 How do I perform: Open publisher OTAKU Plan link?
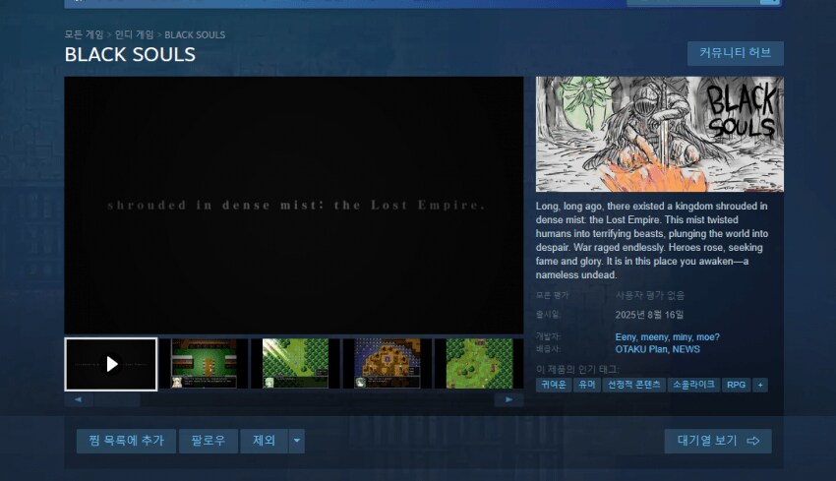(x=641, y=349)
